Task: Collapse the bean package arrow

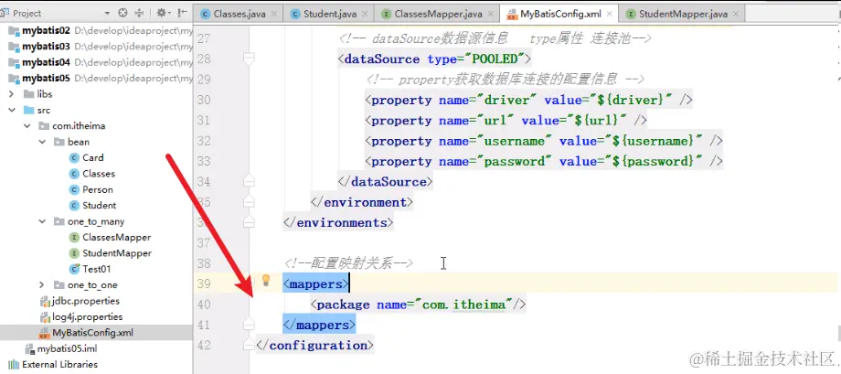Action: point(42,143)
